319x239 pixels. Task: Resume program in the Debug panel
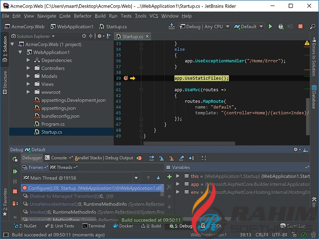coord(14,172)
